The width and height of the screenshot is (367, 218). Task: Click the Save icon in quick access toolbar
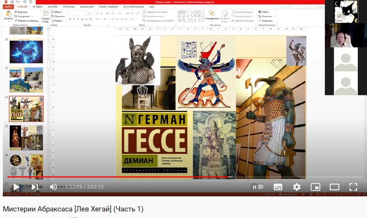coord(12,2)
